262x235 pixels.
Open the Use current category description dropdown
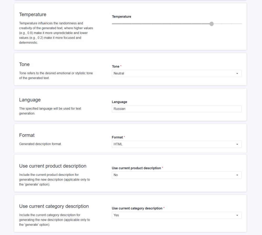(177, 215)
